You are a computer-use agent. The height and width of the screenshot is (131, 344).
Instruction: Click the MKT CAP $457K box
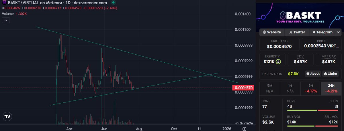328,59
